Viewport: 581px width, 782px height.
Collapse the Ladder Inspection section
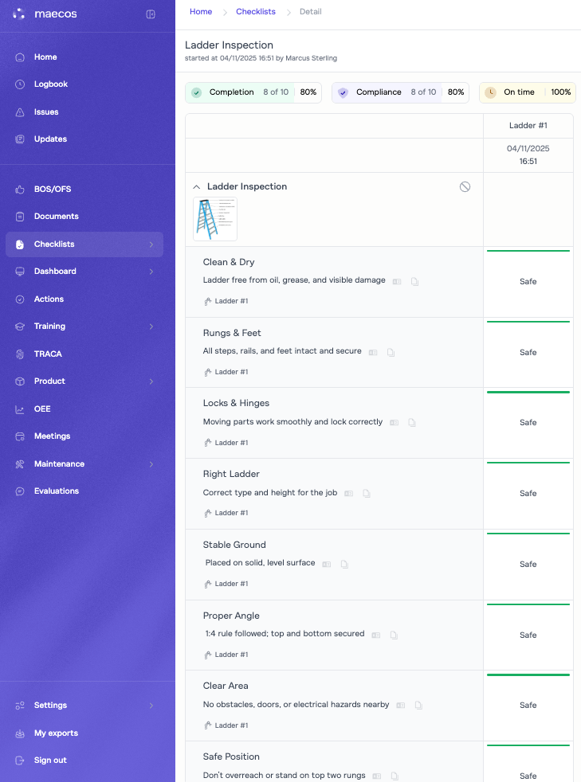click(197, 186)
